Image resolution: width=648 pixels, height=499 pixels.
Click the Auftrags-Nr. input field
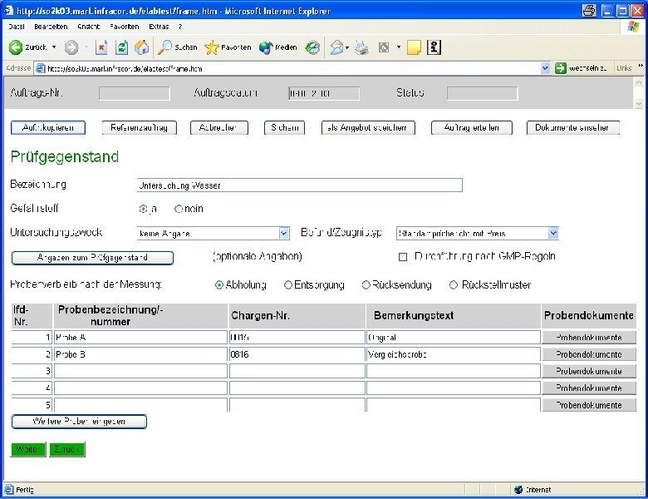(x=135, y=93)
